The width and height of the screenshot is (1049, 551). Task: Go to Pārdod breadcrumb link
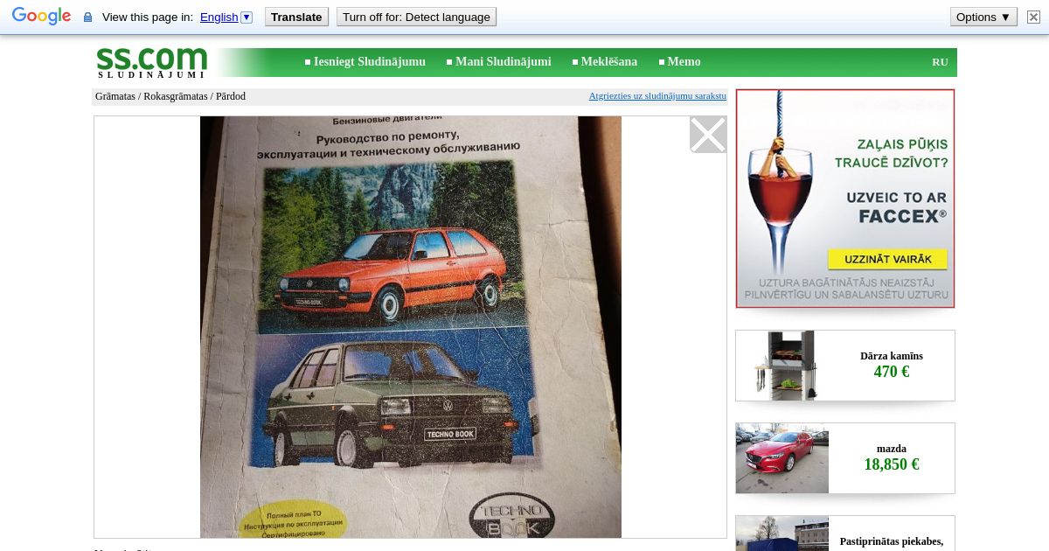point(231,96)
